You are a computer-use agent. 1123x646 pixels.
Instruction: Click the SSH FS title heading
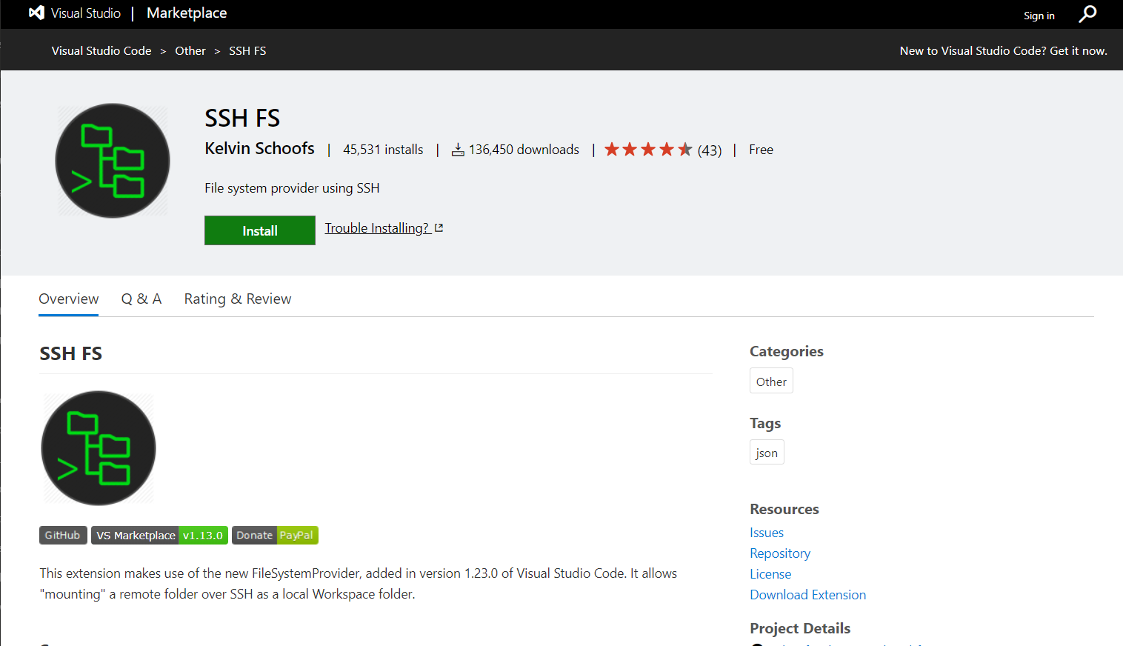[242, 118]
